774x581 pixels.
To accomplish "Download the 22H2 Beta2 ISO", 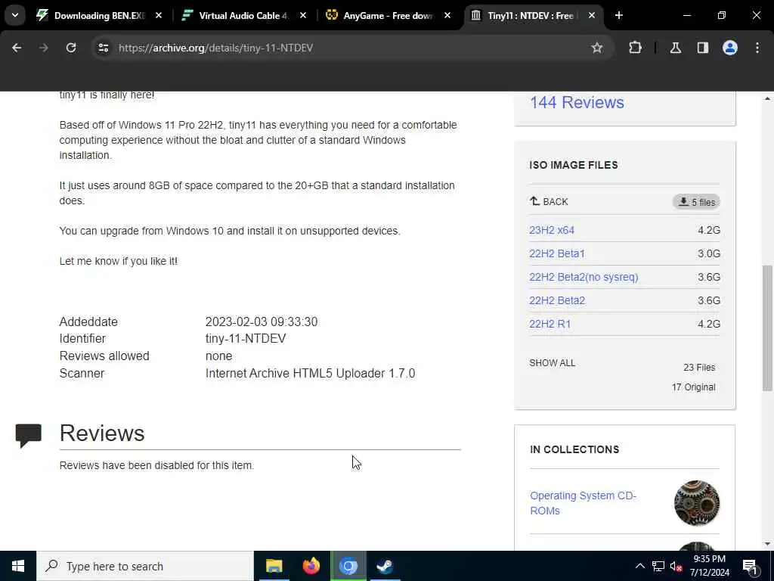I will click(x=557, y=300).
